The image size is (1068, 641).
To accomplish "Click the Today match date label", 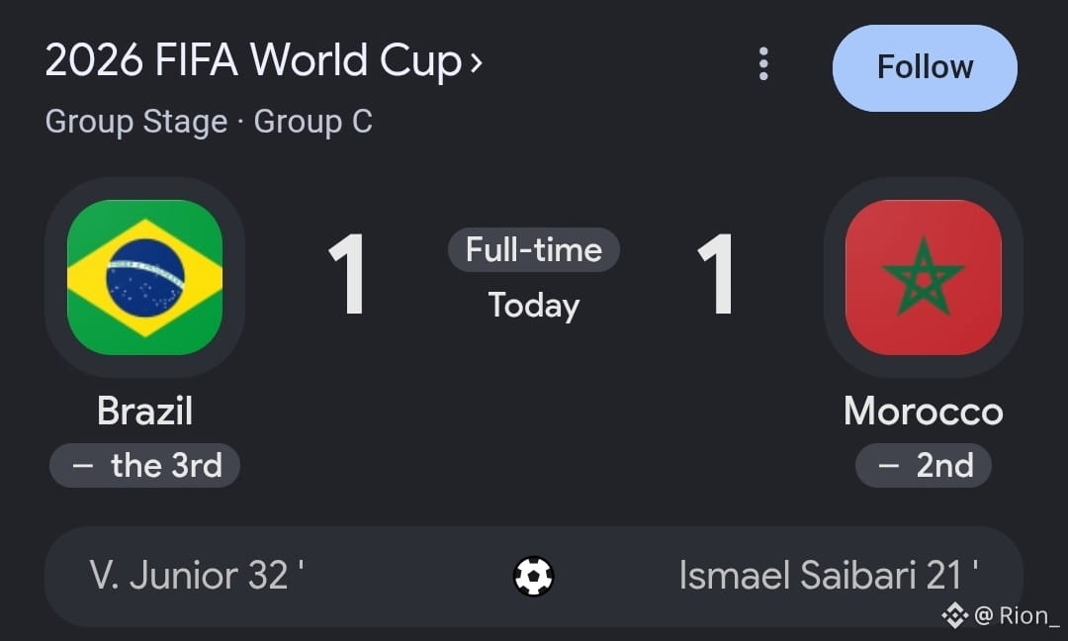I will pos(533,306).
